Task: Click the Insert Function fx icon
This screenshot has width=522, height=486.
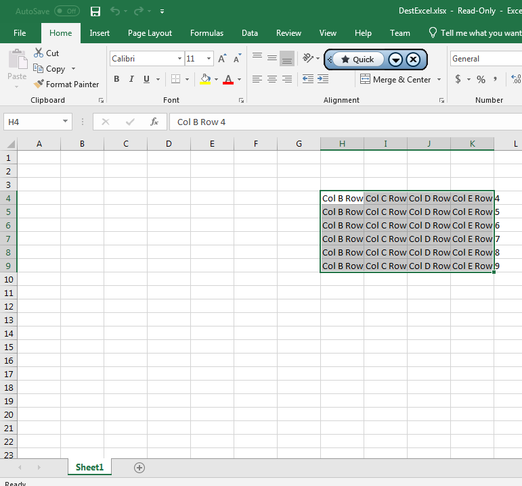Action: pos(154,122)
